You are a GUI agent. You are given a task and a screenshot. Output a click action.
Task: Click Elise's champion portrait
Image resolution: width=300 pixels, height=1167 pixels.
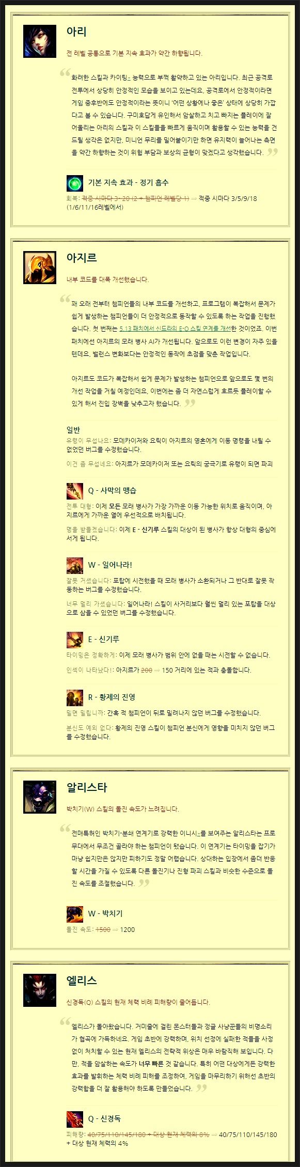[40, 990]
